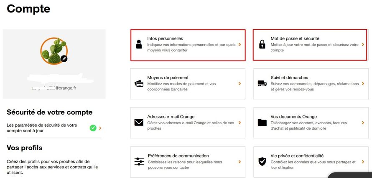
Task: Click the padlock icon for password security
Action: click(262, 44)
